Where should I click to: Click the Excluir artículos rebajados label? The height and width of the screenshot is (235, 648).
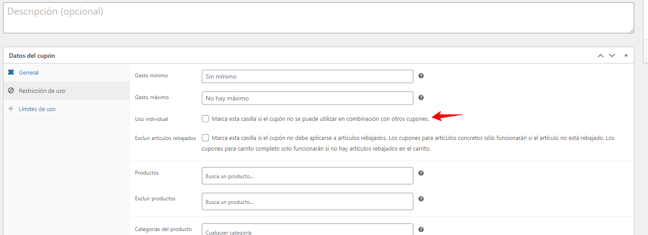pos(165,138)
